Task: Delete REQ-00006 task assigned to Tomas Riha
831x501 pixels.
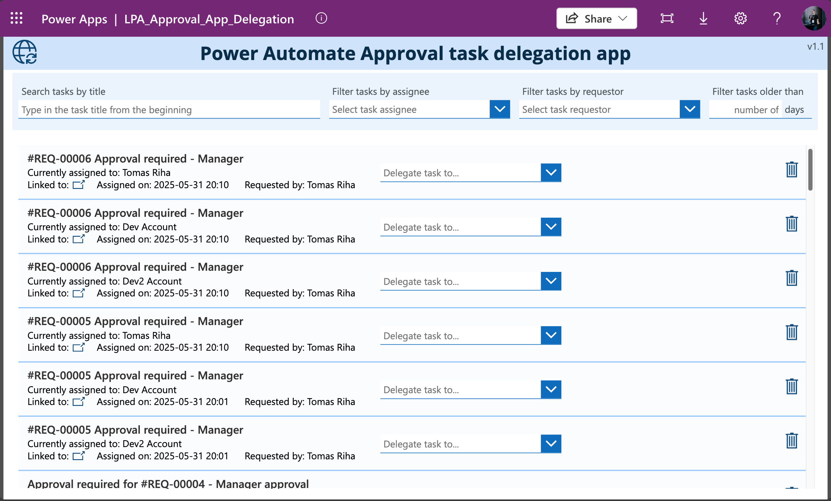Action: click(x=792, y=169)
